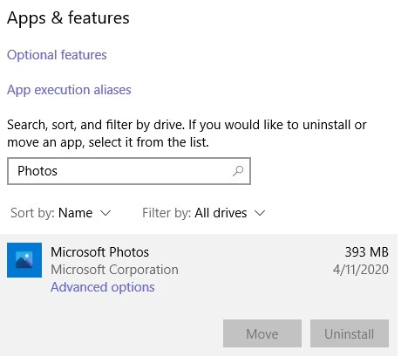
Task: Click the search box containing Photos
Action: pyautogui.click(x=129, y=171)
